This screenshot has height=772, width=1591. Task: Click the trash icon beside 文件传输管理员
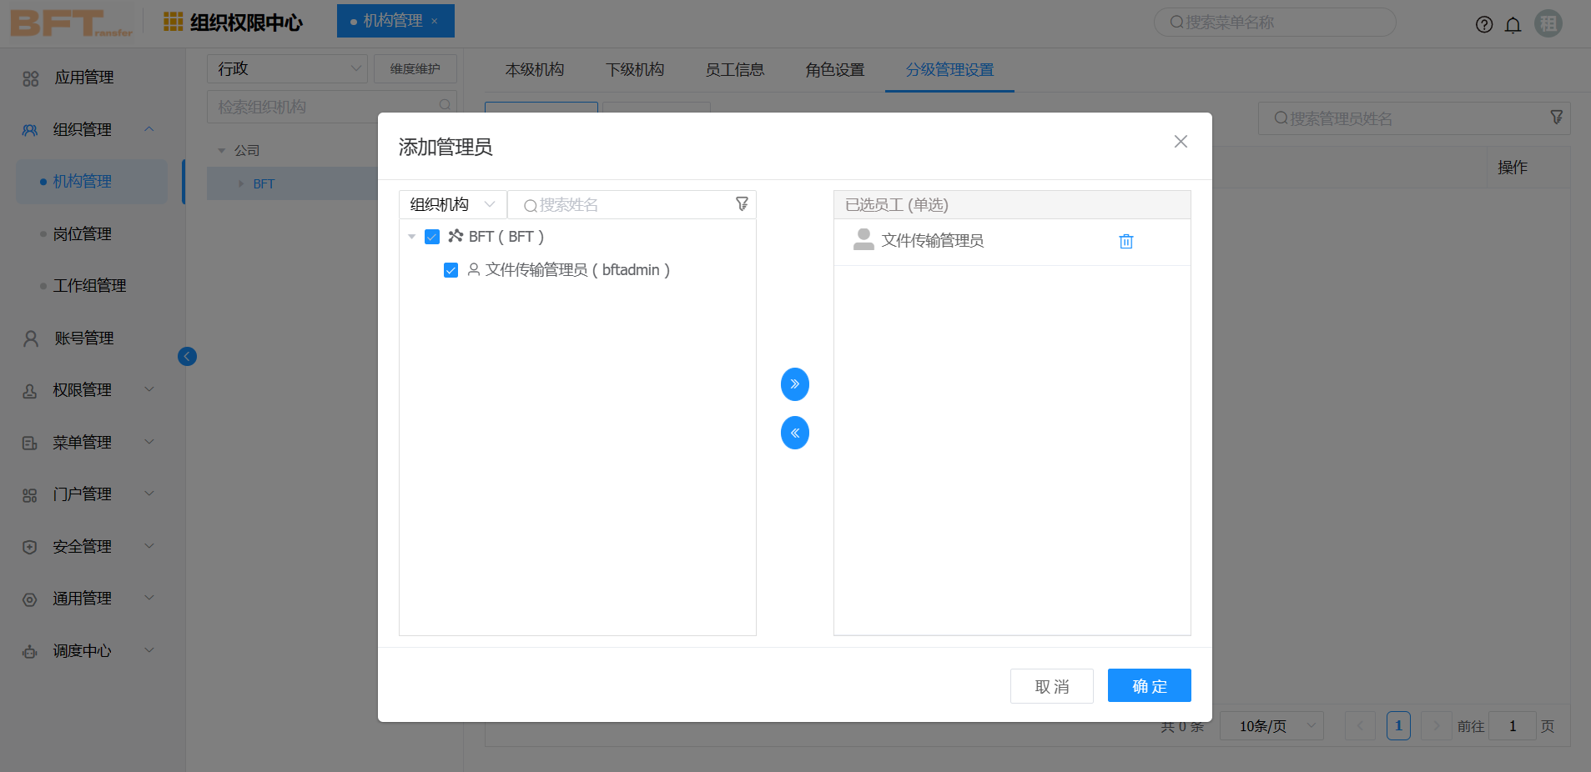click(1125, 241)
